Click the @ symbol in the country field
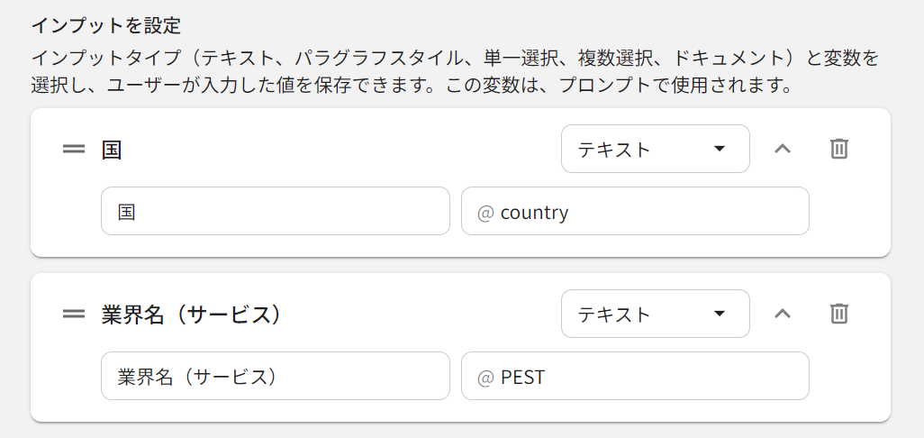924x438 pixels. 485,212
